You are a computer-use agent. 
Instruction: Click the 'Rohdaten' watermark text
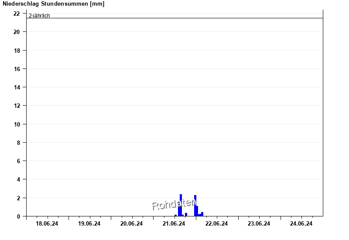tap(174, 204)
